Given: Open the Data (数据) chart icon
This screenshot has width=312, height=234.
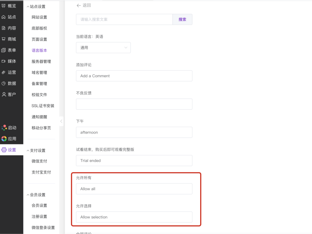Looking at the screenshot, I should (4, 83).
